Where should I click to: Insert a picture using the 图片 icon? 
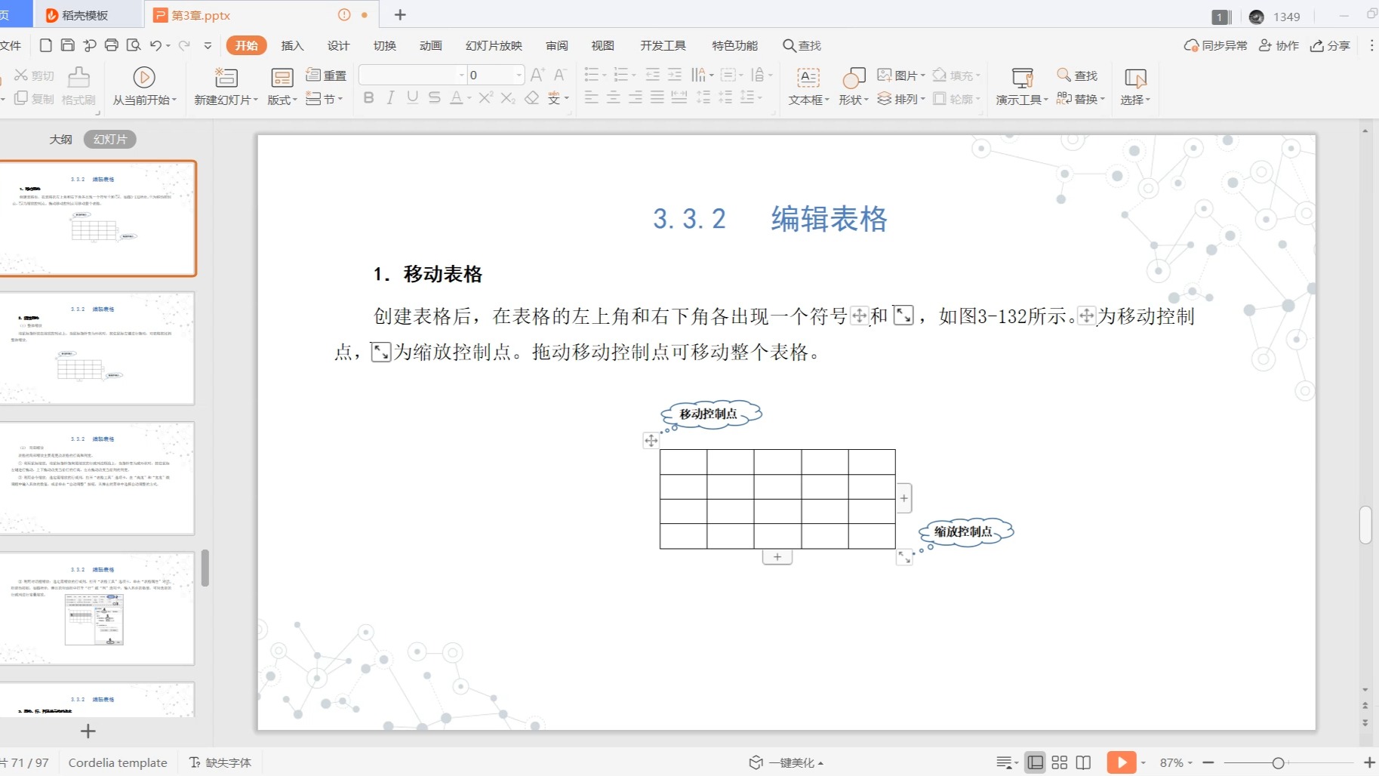(903, 75)
